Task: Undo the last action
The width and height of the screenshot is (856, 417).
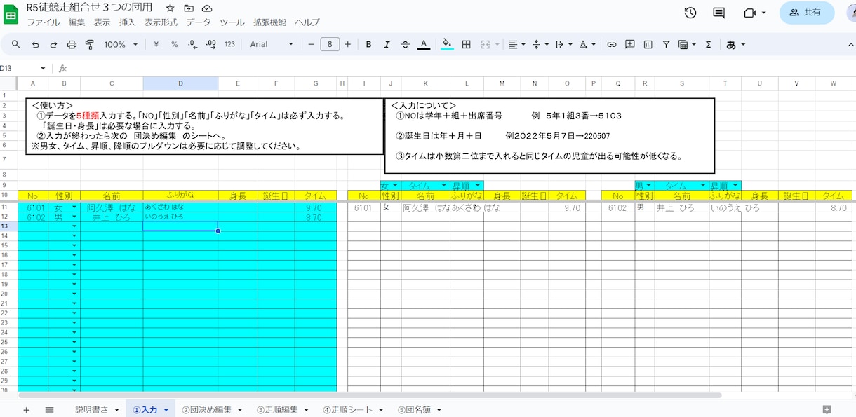Action: (x=35, y=44)
